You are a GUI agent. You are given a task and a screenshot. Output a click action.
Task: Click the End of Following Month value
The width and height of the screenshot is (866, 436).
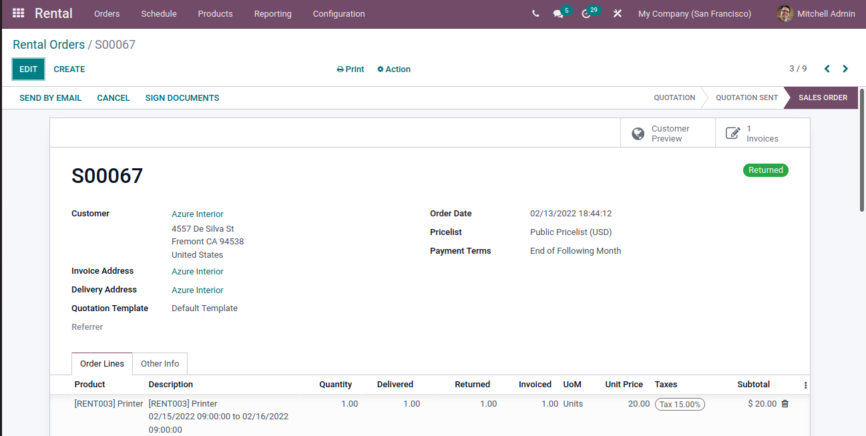pos(576,251)
